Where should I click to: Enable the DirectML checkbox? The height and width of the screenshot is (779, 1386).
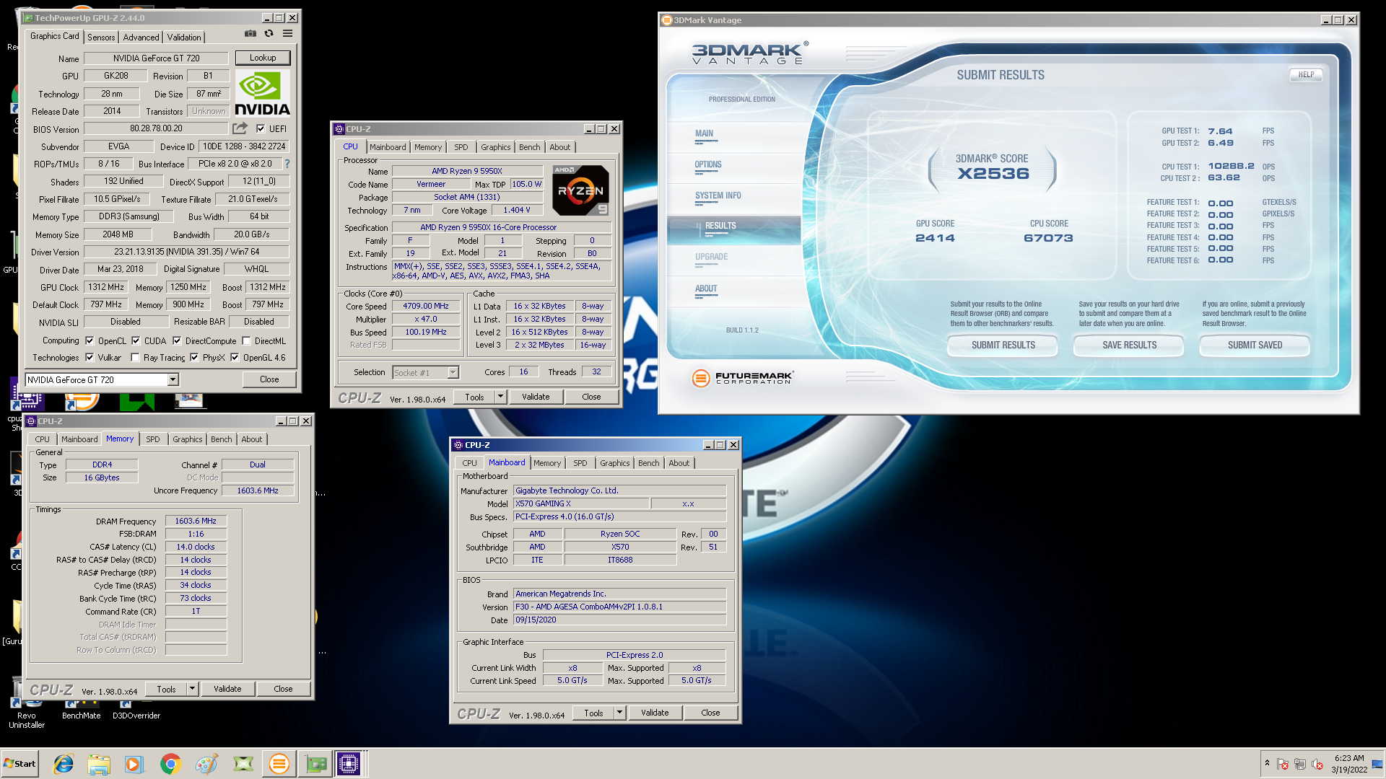click(246, 341)
